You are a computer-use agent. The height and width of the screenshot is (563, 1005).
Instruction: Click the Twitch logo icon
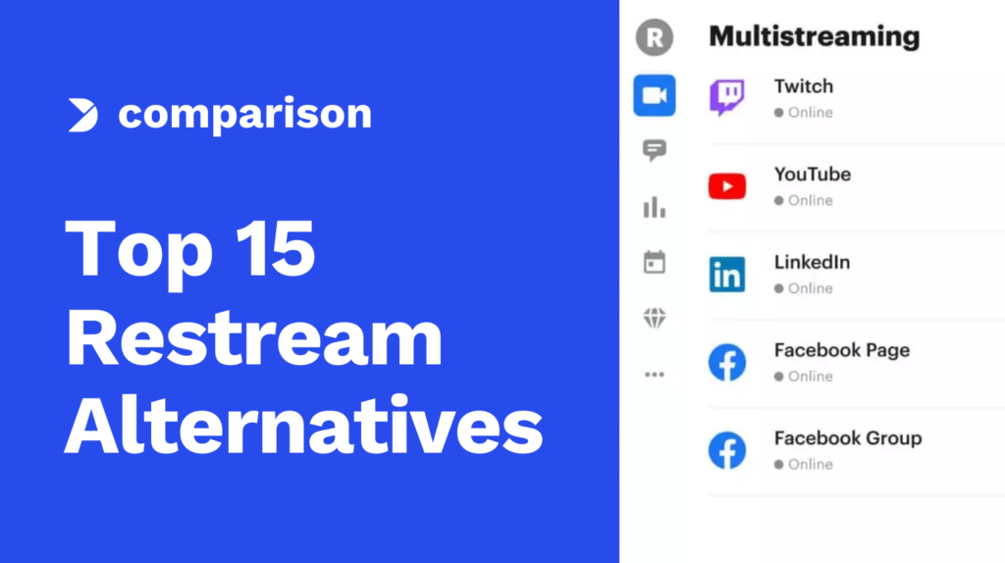tap(727, 97)
